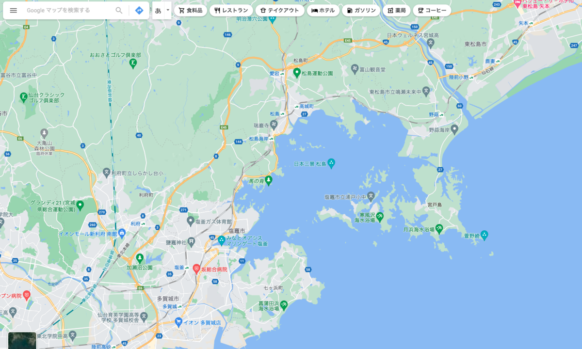Click the おおさとゴルフ倶楽部 golf marker
The width and height of the screenshot is (582, 349).
tap(133, 63)
